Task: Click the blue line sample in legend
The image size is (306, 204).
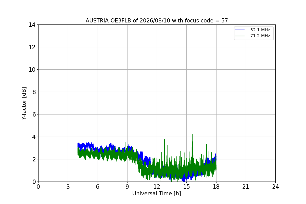Action: pyautogui.click(x=240, y=30)
